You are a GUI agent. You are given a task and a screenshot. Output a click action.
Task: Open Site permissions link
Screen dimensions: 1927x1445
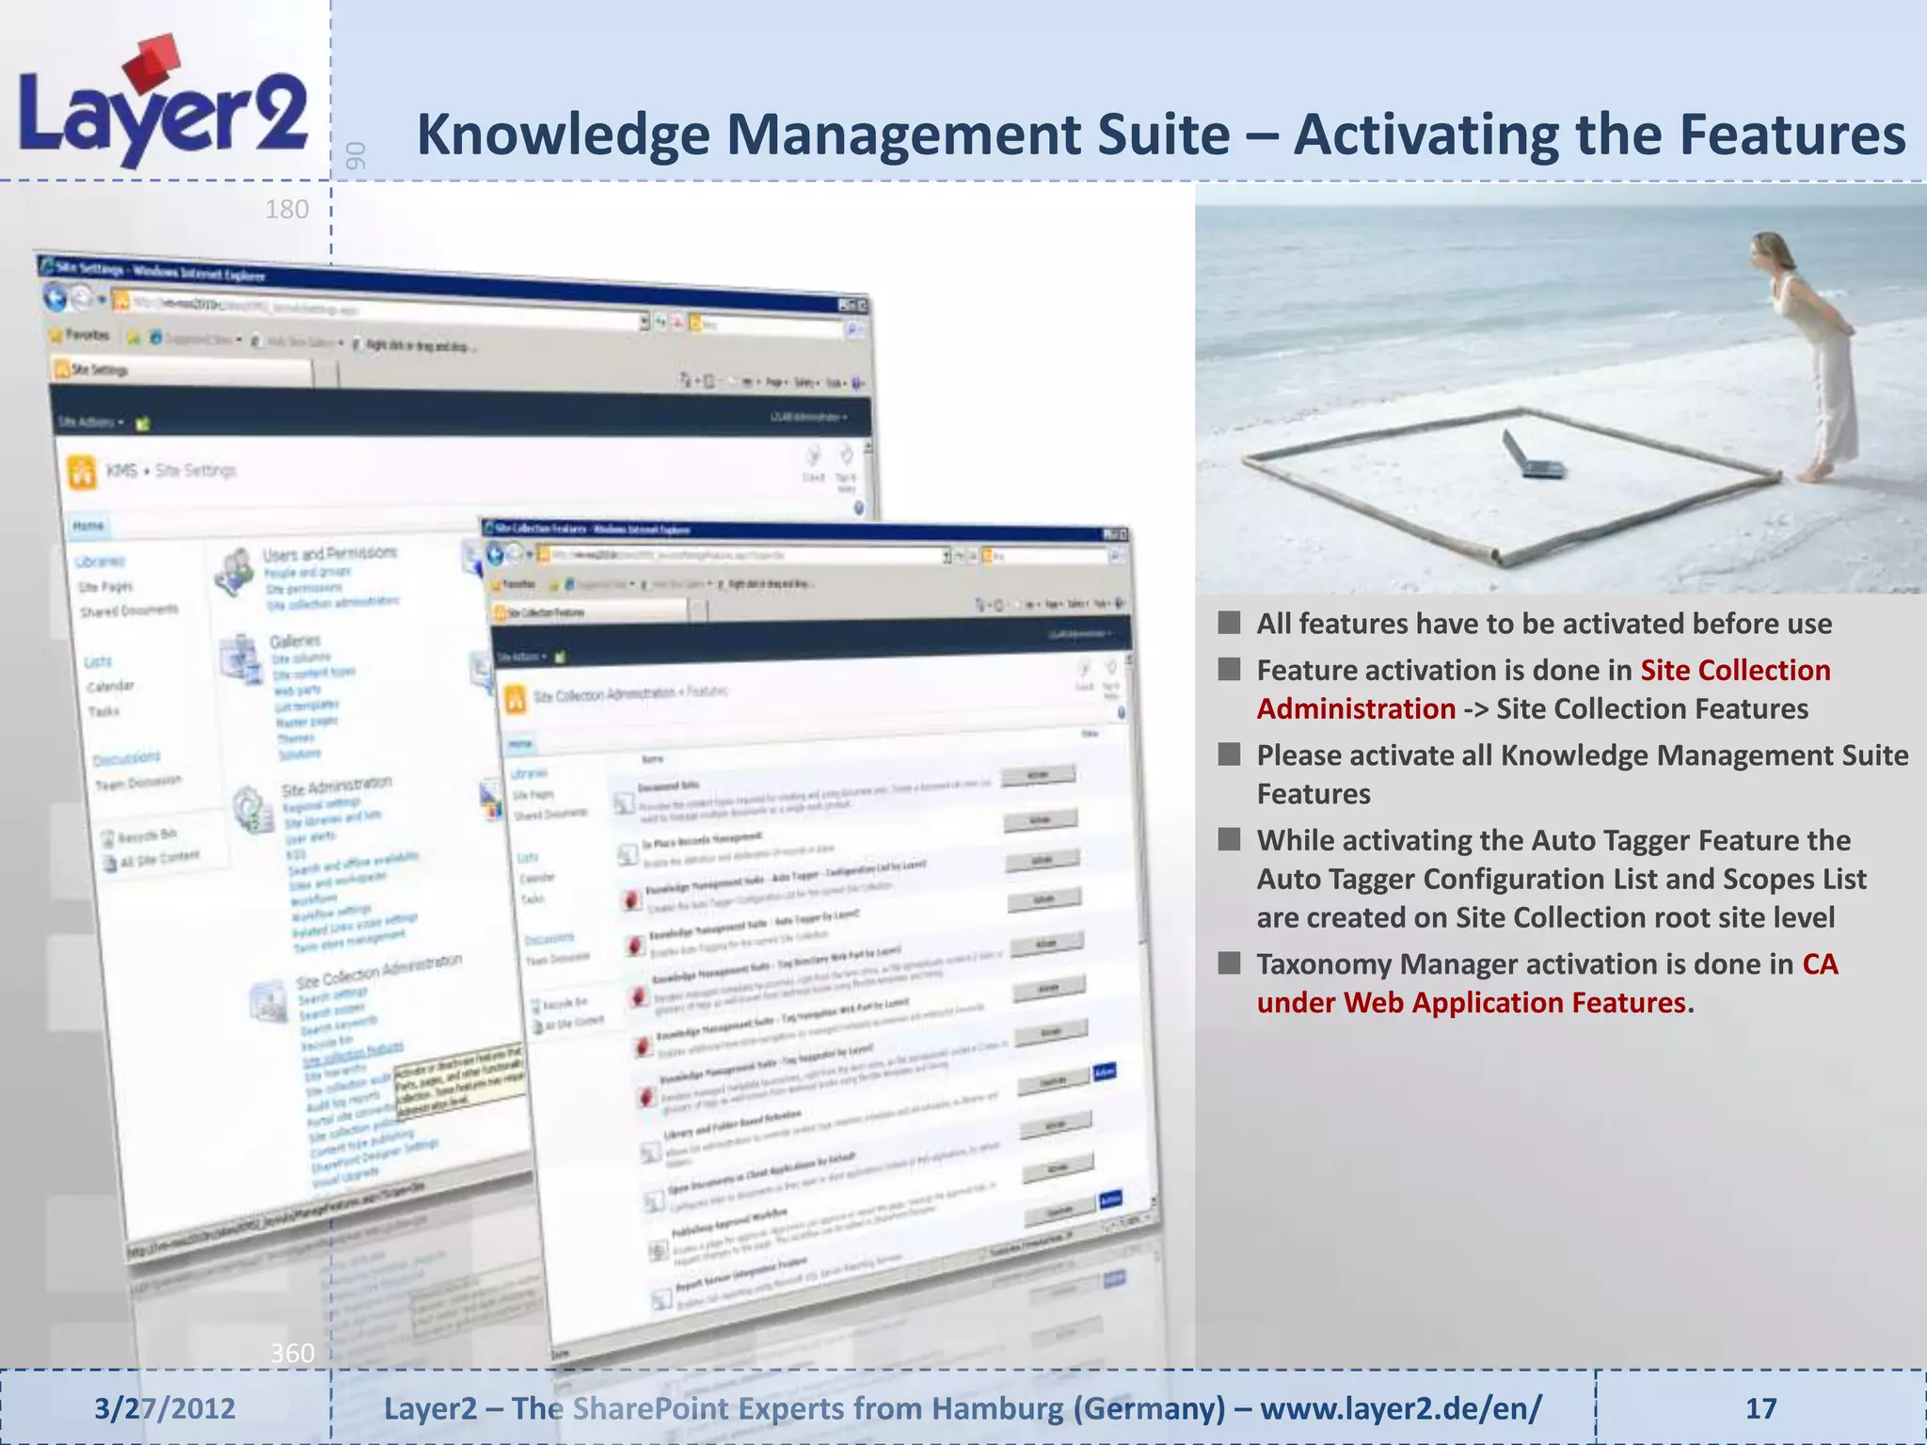[304, 588]
